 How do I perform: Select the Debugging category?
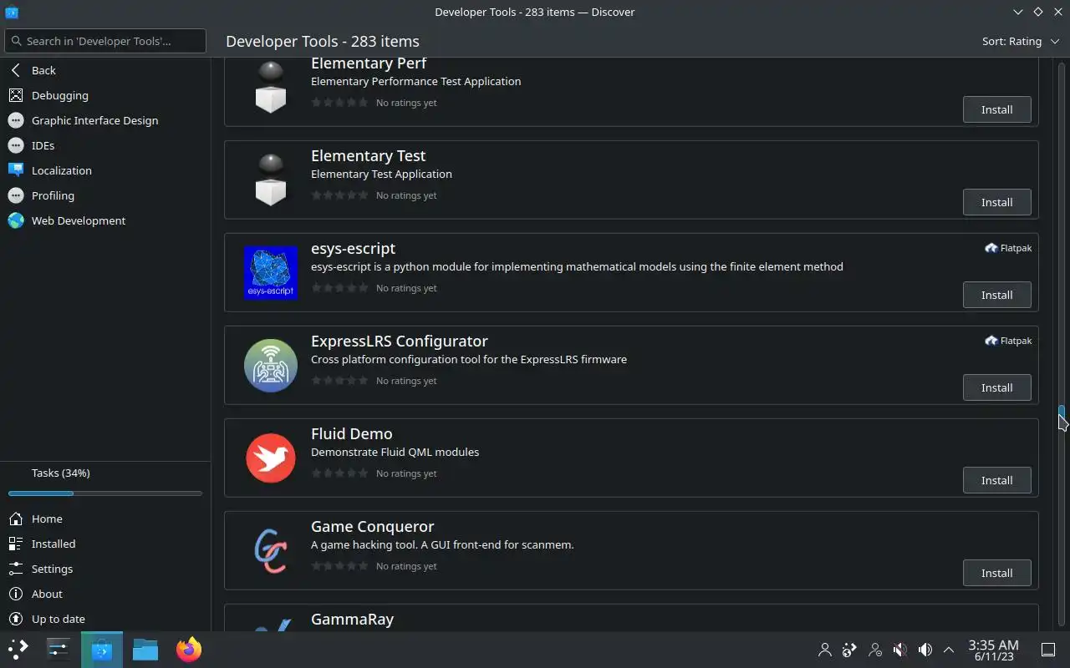click(105, 95)
